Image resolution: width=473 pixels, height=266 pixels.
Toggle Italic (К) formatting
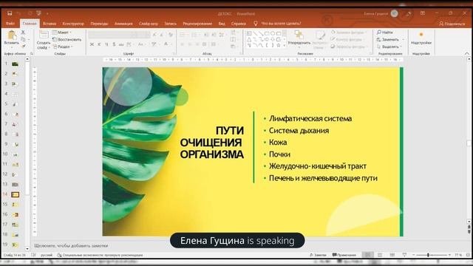click(99, 44)
